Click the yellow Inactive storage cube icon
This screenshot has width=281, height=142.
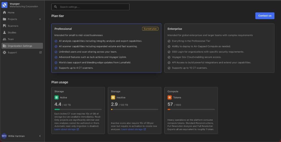pos(113,97)
